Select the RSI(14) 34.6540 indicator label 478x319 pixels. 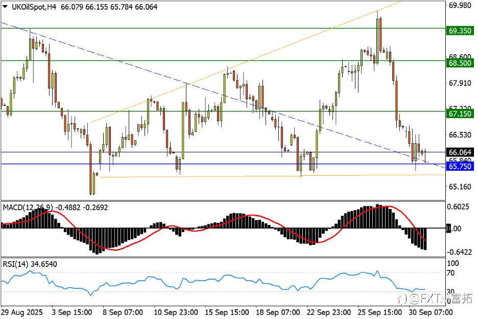(x=30, y=264)
